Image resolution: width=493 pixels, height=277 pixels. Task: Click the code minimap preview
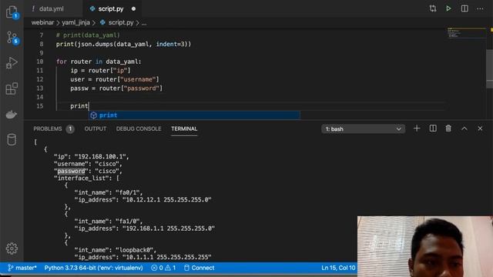466,33
